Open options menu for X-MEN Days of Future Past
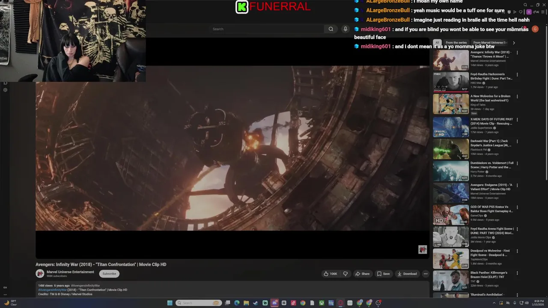 [x=517, y=119]
